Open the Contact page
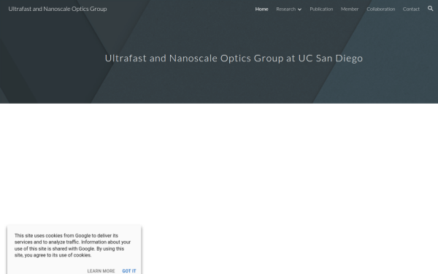438x274 pixels. click(x=411, y=9)
